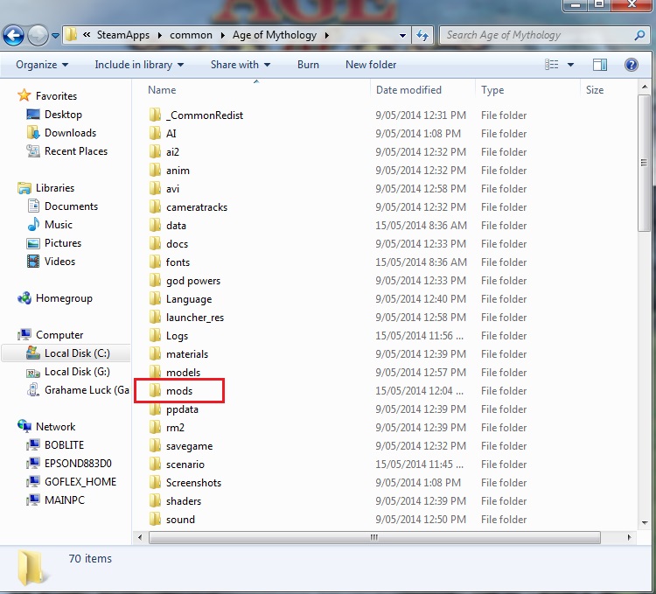Open the address bar history dropdown
The width and height of the screenshot is (656, 594).
[402, 36]
